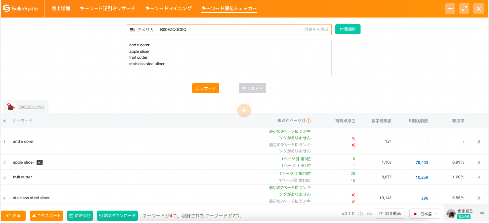489x223 pixels.
Task: Click エクスポート export button
Action: [x=46, y=215]
